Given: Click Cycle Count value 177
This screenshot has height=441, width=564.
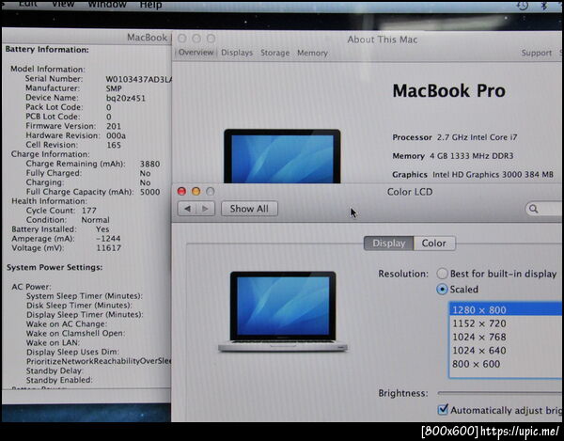Looking at the screenshot, I should (x=89, y=211).
